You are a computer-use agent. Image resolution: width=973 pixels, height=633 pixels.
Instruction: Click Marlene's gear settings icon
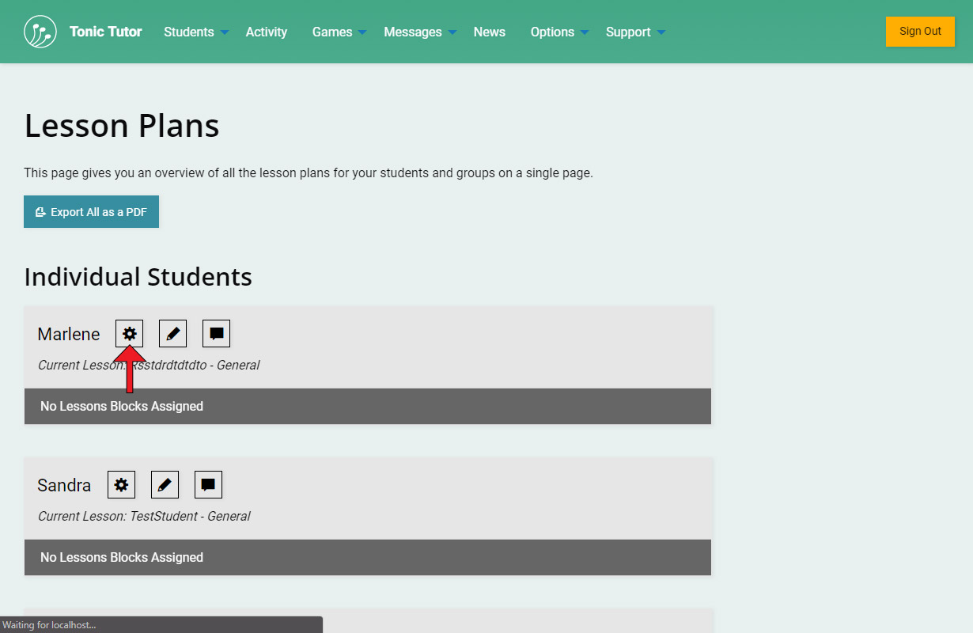tap(130, 334)
